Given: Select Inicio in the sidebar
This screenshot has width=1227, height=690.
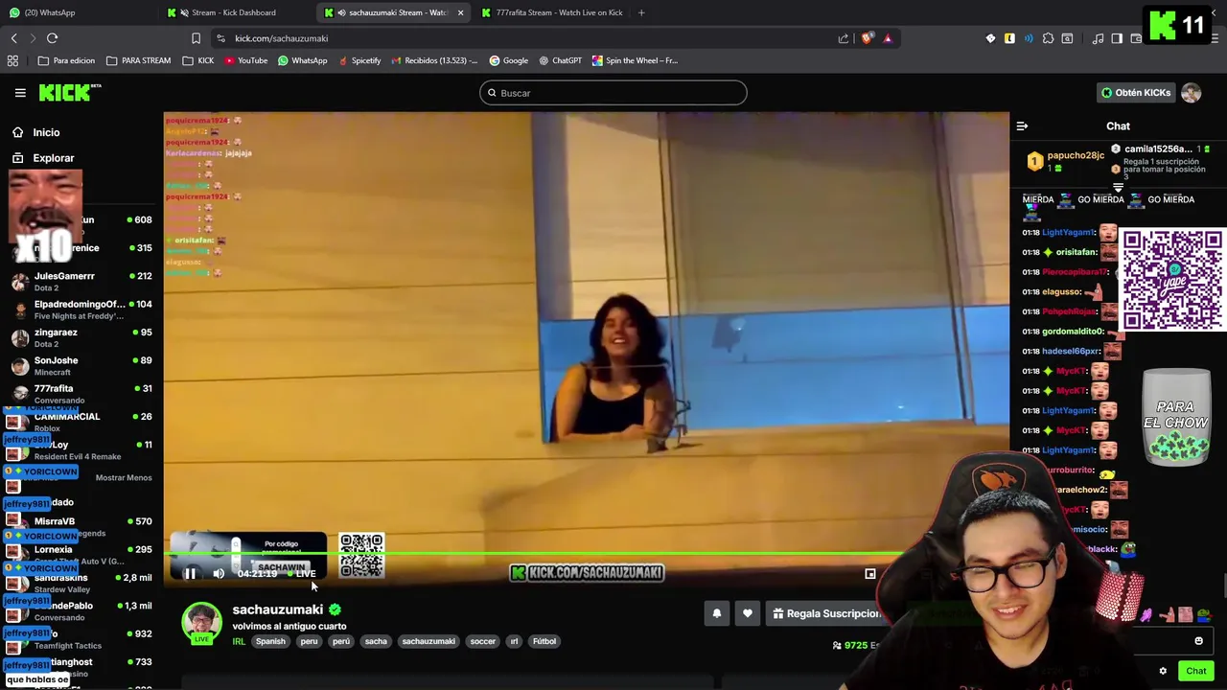Looking at the screenshot, I should tap(46, 132).
